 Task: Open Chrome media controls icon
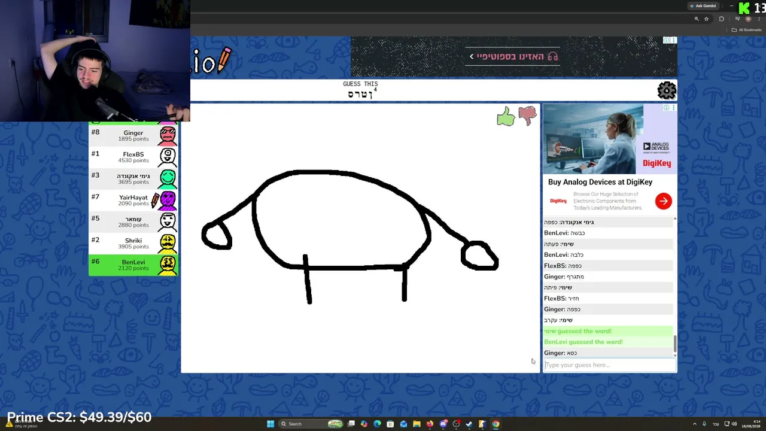coord(737,19)
